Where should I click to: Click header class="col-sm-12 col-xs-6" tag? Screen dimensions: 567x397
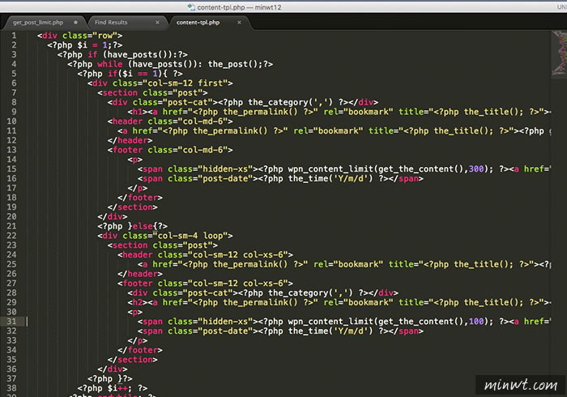(x=205, y=254)
